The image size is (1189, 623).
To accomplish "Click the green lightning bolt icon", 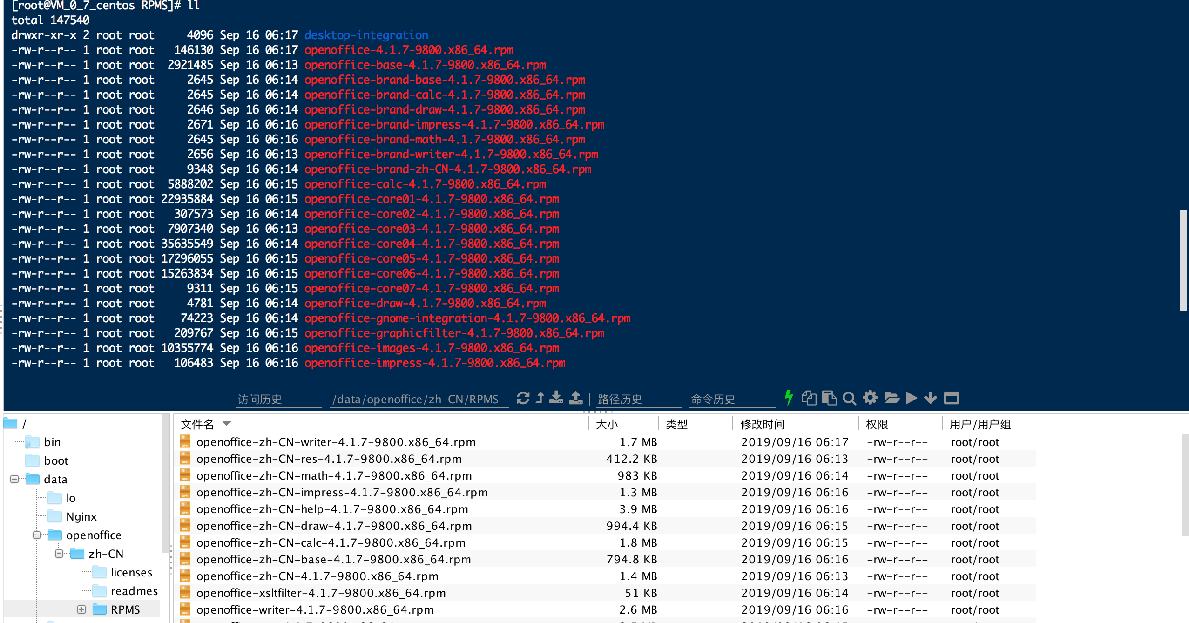I will pyautogui.click(x=789, y=398).
